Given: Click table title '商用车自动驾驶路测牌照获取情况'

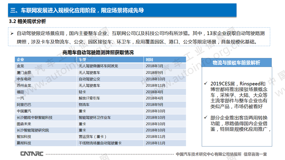Looking at the screenshot, I should point(98,53).
